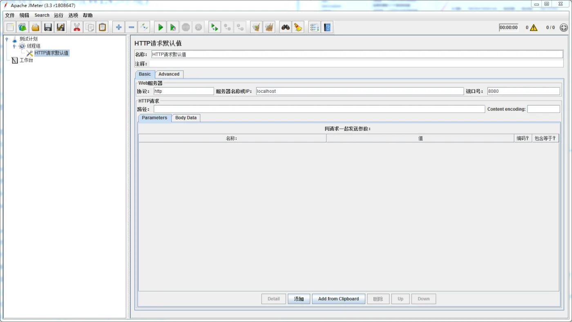
Task: Click the 添加 button
Action: (299, 299)
